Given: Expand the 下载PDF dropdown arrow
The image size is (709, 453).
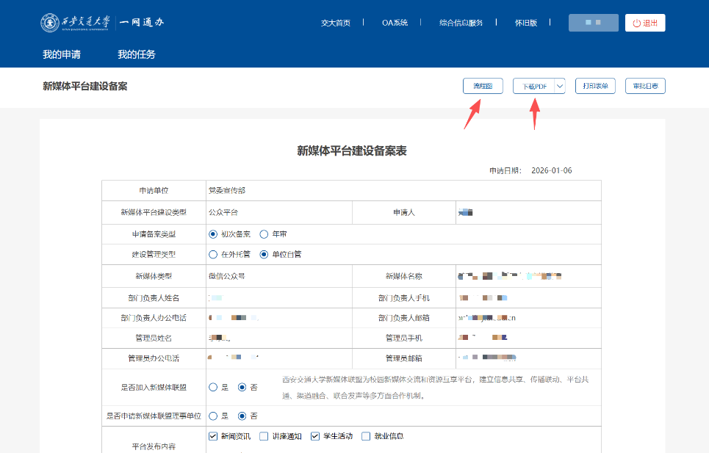Looking at the screenshot, I should point(559,87).
